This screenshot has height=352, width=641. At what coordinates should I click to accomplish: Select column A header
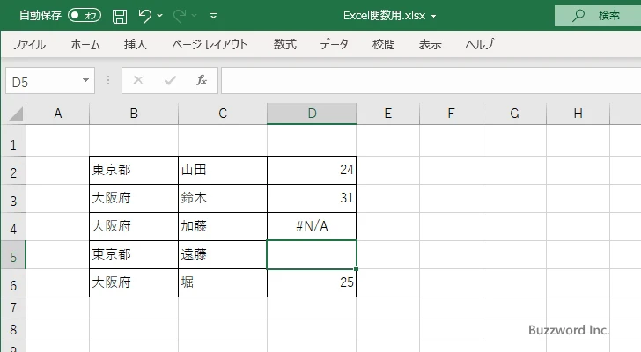coord(57,114)
